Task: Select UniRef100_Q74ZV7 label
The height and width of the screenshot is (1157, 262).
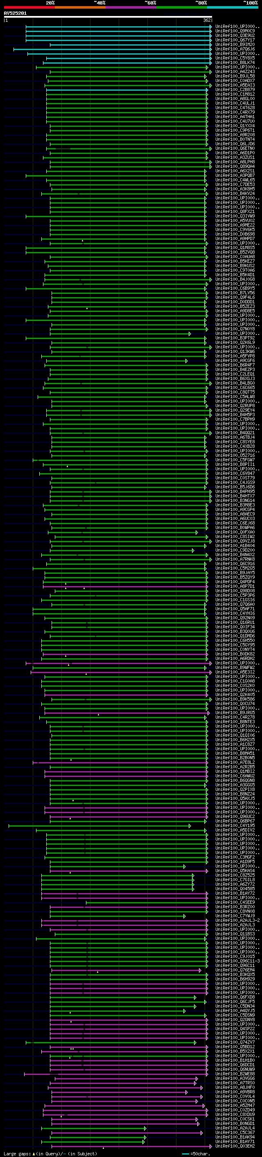Action: coord(235,1042)
